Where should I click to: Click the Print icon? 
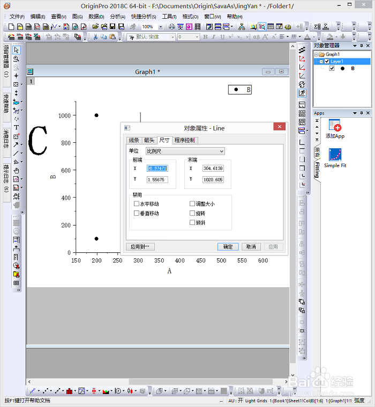click(172, 27)
